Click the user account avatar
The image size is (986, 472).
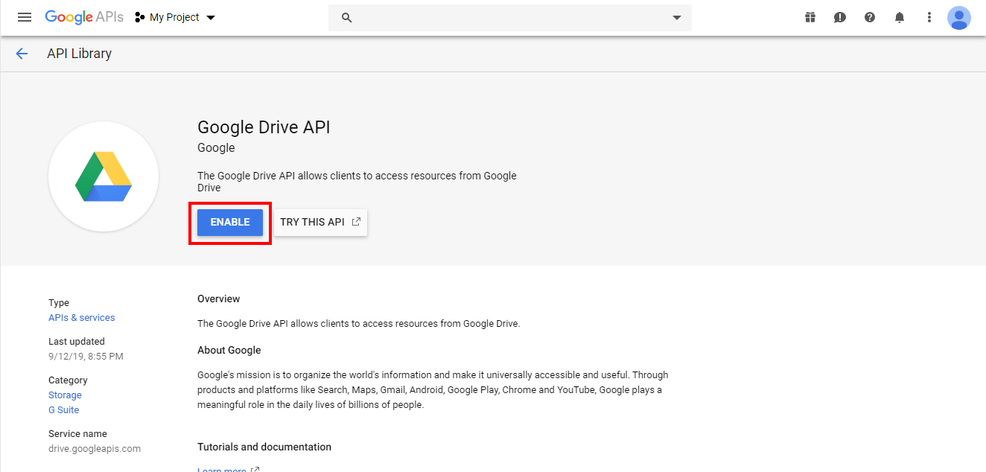pyautogui.click(x=959, y=17)
